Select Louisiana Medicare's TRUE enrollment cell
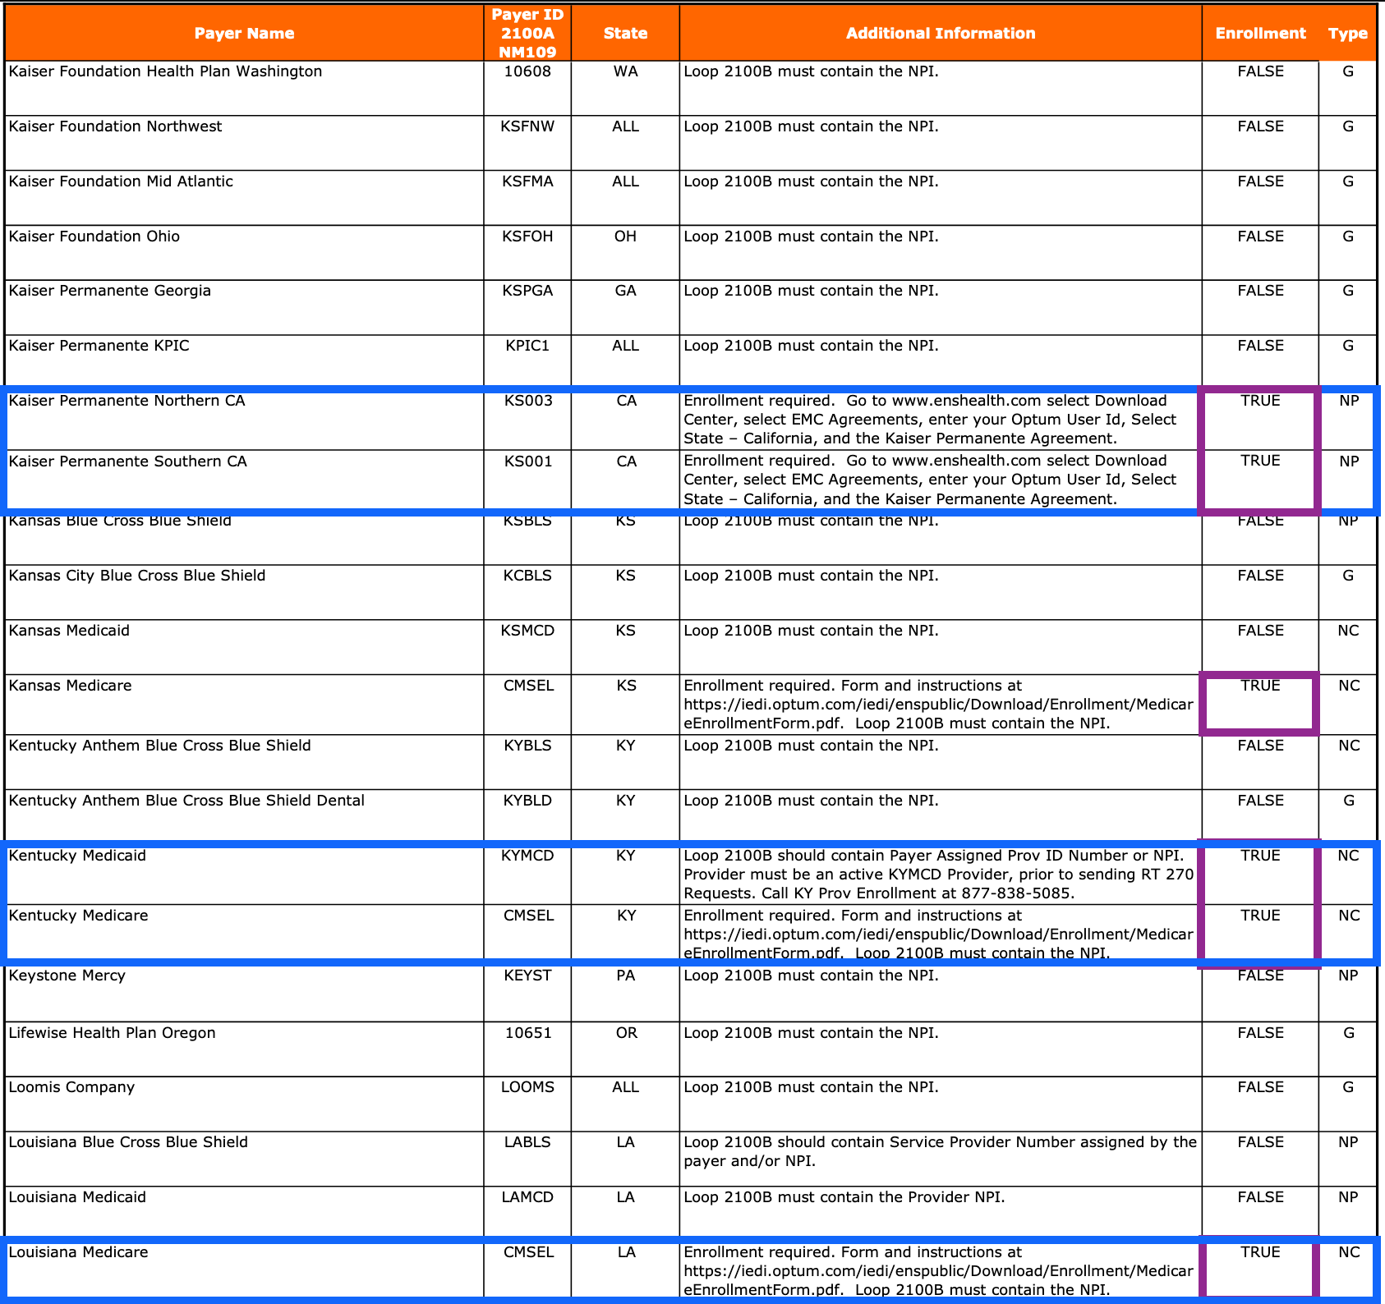This screenshot has height=1304, width=1385. pyautogui.click(x=1260, y=1252)
